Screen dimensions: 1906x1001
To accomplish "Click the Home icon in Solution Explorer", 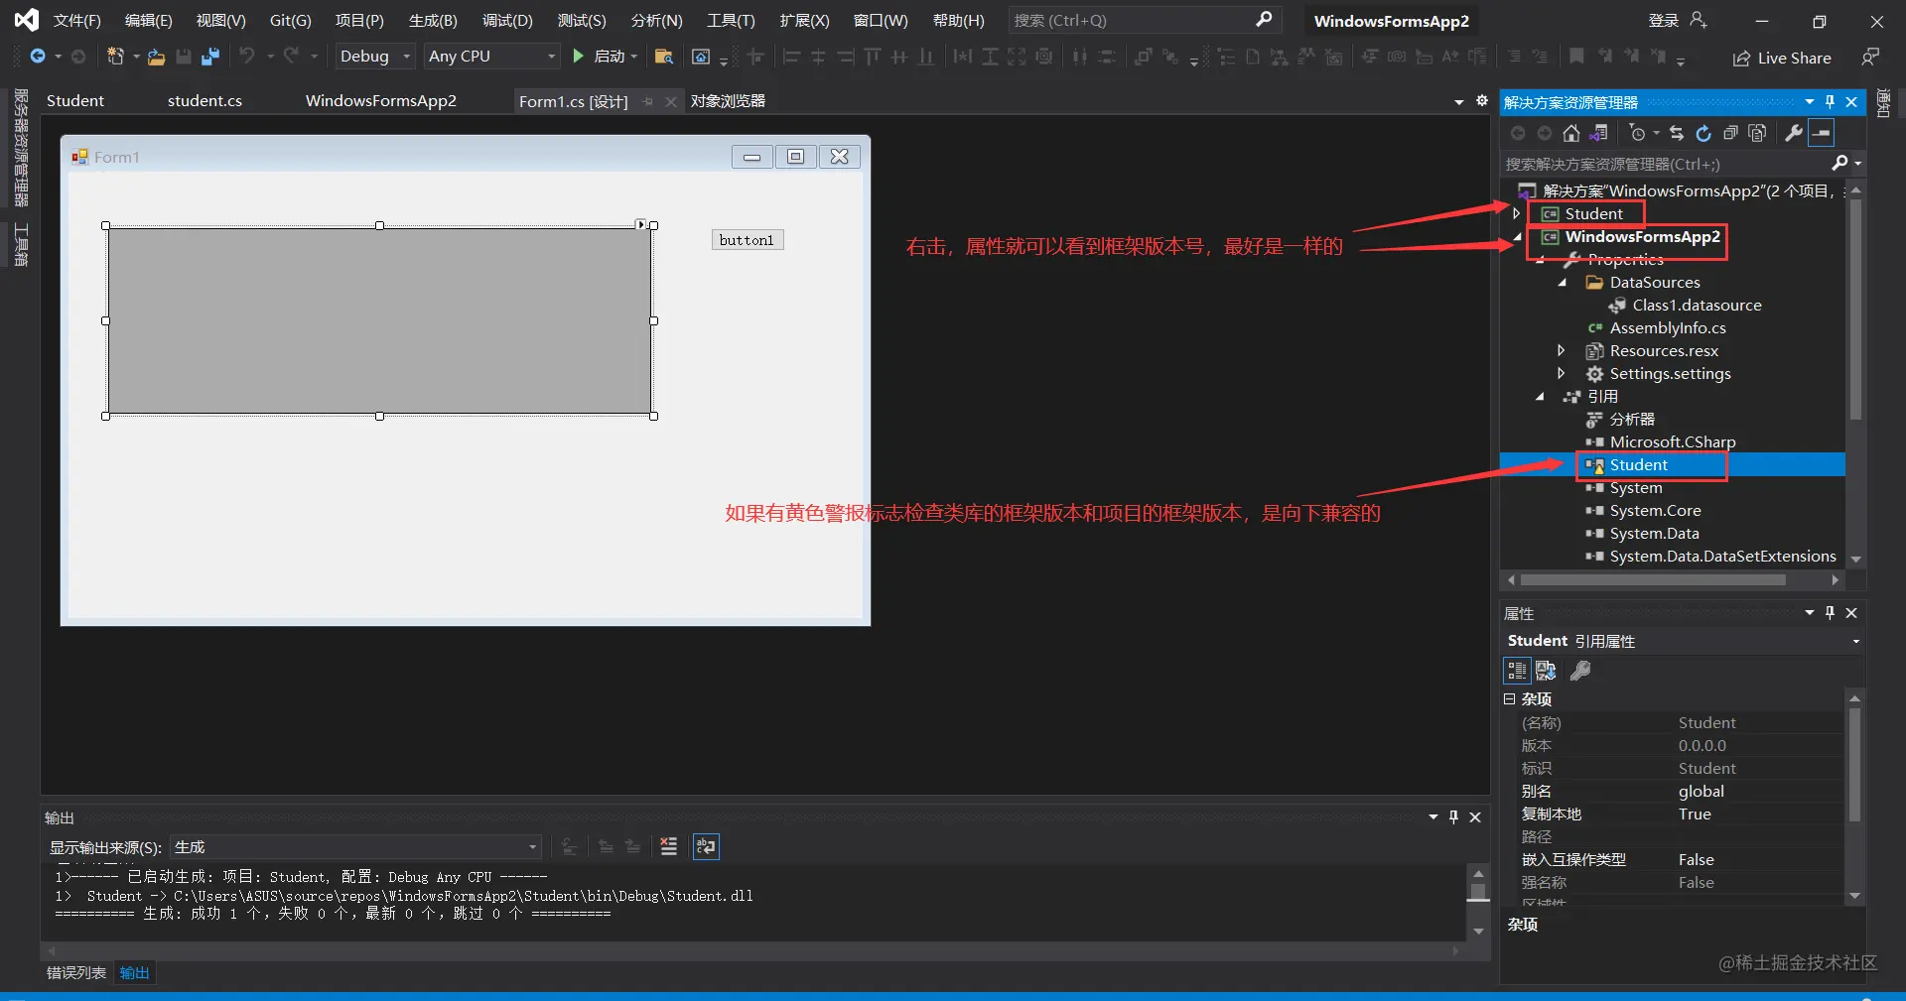I will tap(1570, 133).
